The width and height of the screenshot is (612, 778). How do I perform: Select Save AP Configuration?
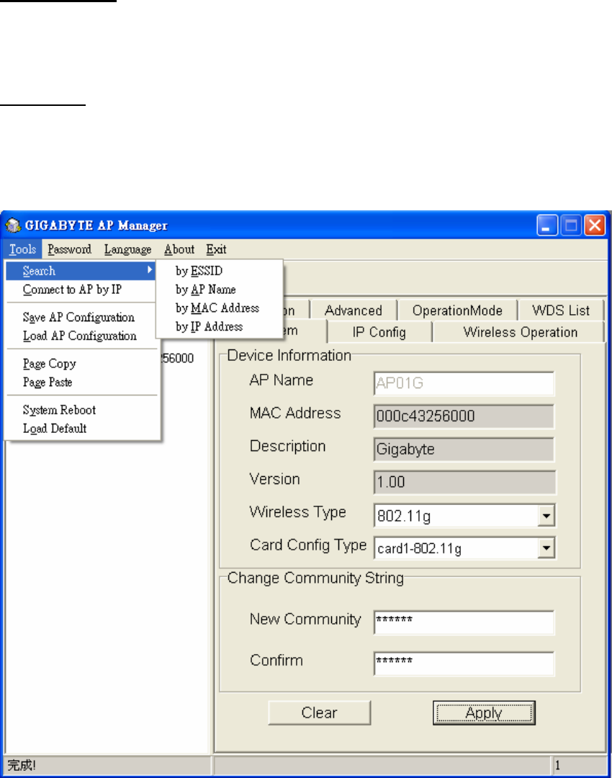coord(78,317)
